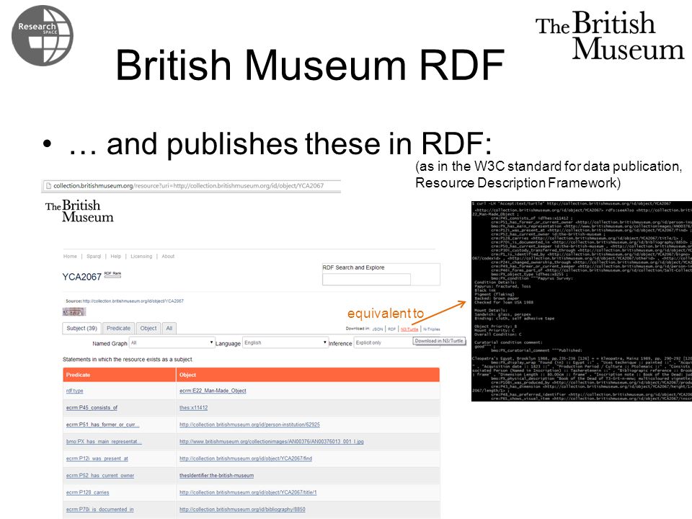Click the black terminal output screenshot

(582, 301)
